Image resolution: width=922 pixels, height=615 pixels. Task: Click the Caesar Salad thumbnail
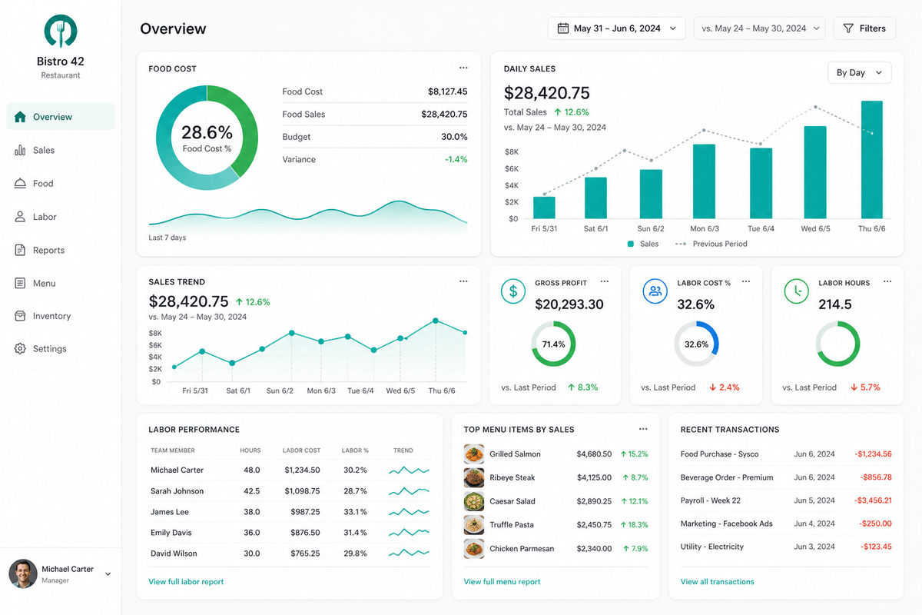coord(474,501)
